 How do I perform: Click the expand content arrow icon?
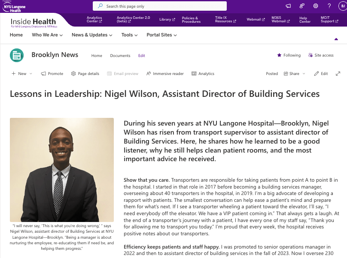pyautogui.click(x=338, y=74)
